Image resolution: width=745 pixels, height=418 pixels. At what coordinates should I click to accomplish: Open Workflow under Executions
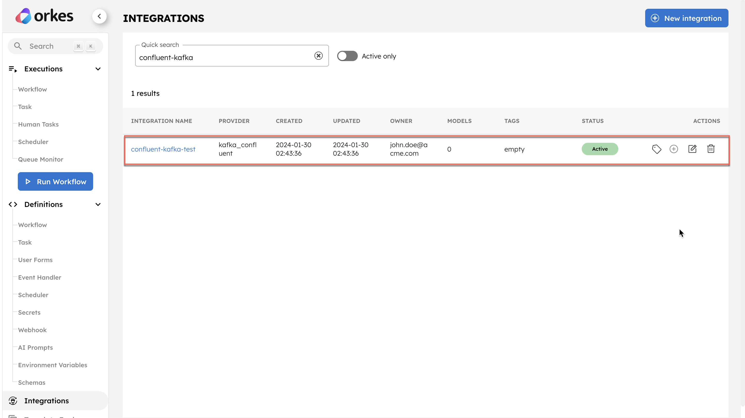(33, 89)
